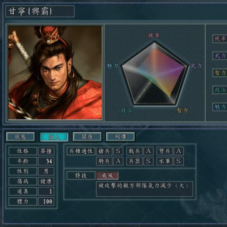227x227 pixels.
Task: Select the 戟兵 aptitude cell
Action: [x=140, y=151]
